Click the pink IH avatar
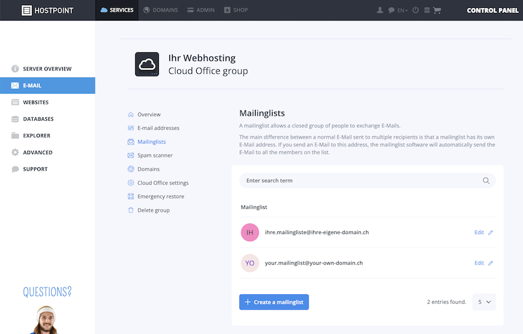 [x=250, y=232]
